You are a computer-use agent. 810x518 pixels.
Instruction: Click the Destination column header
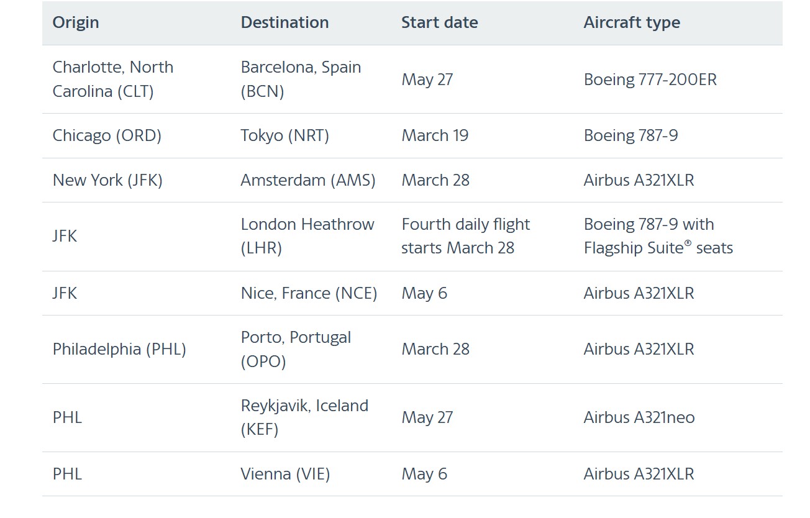(x=284, y=22)
